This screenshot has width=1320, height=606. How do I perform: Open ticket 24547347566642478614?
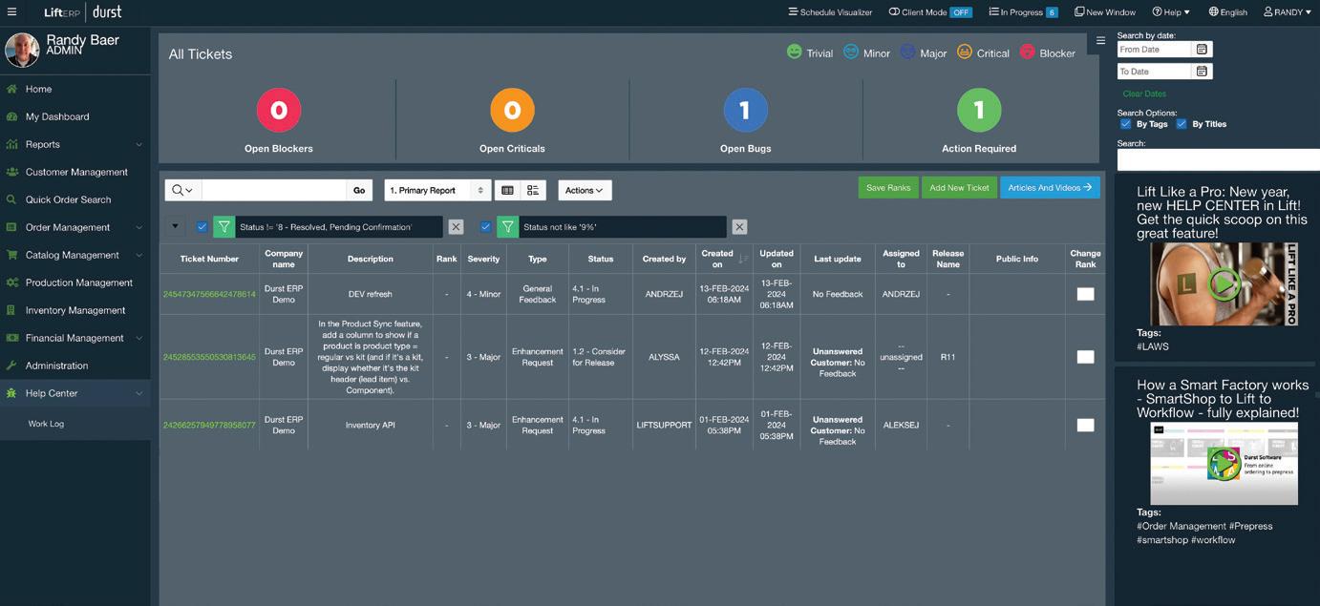point(209,294)
